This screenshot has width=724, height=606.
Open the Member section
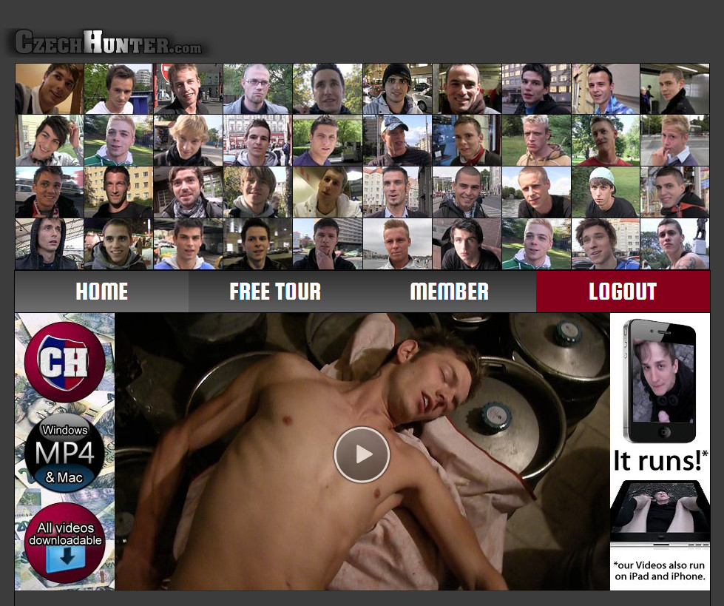click(449, 292)
